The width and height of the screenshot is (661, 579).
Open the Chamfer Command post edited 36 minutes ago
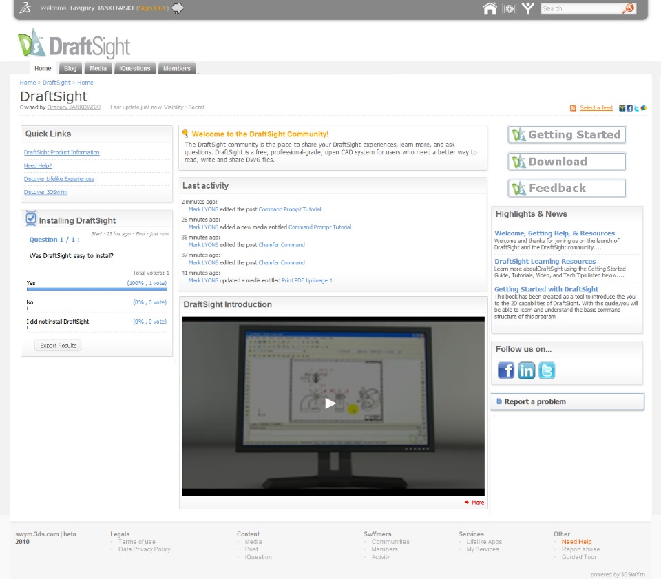[281, 245]
